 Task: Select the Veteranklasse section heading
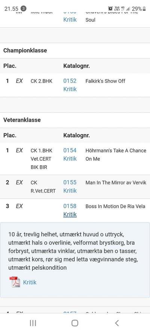click(x=22, y=120)
